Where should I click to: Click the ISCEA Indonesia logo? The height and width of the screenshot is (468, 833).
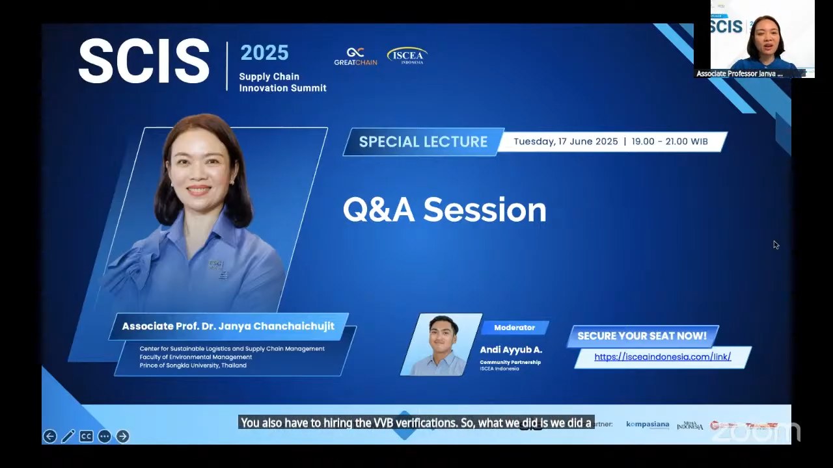407,56
